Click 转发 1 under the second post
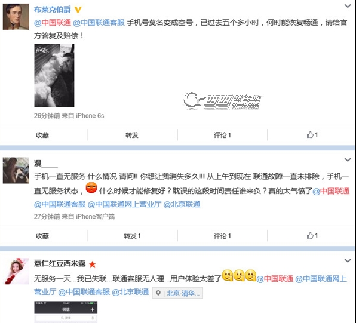 132,236
